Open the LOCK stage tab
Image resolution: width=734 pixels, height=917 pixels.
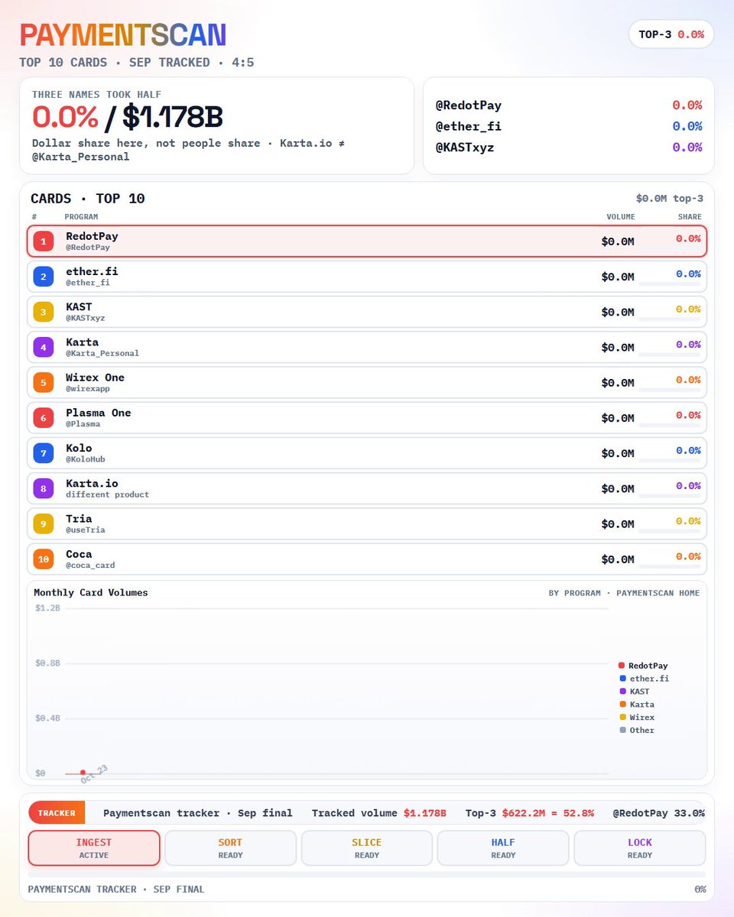pyautogui.click(x=640, y=848)
